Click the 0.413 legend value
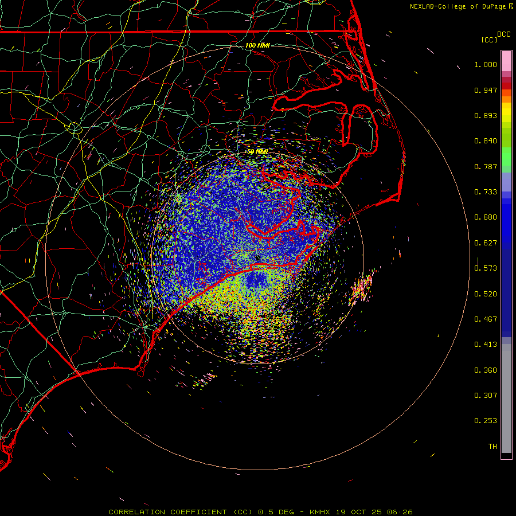Image resolution: width=516 pixels, height=516 pixels. tap(486, 345)
